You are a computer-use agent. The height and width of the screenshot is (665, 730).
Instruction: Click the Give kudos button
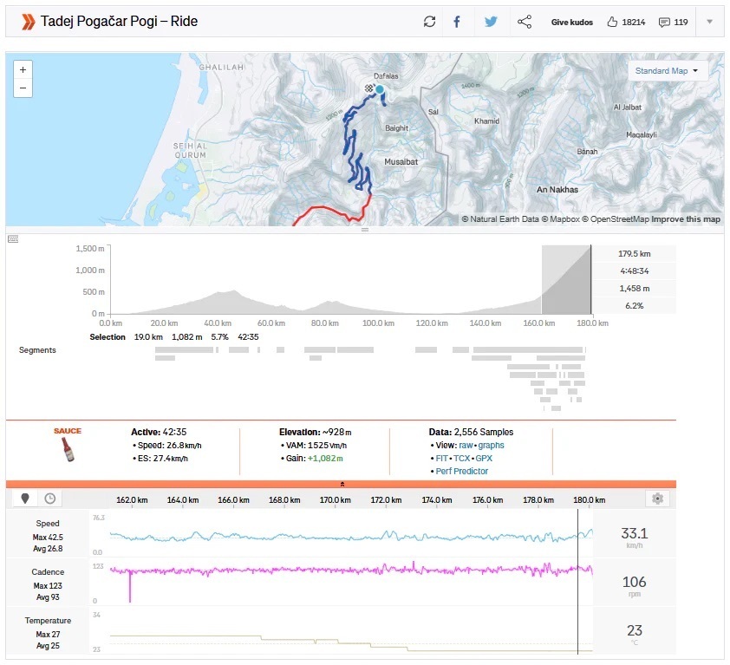click(571, 22)
